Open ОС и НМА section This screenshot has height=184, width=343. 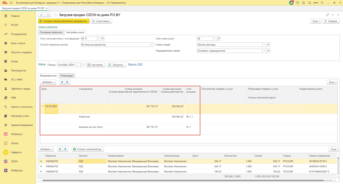click(x=17, y=80)
